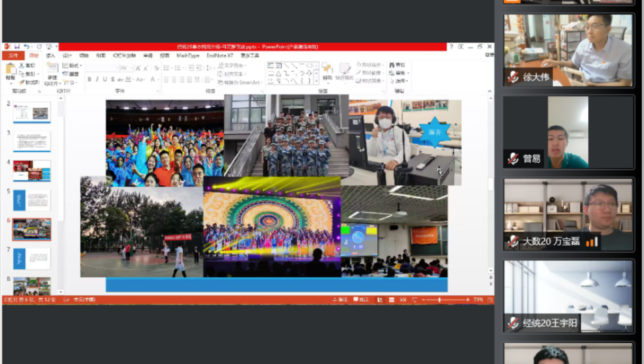Open the File tab

pyautogui.click(x=13, y=56)
